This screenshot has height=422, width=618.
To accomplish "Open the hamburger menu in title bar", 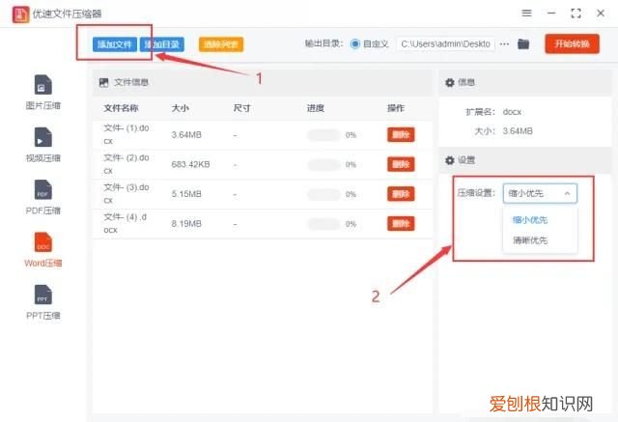I will pos(526,13).
